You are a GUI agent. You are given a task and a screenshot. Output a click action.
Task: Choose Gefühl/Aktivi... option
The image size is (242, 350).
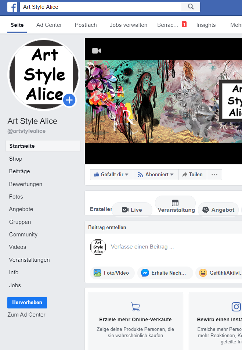click(219, 273)
